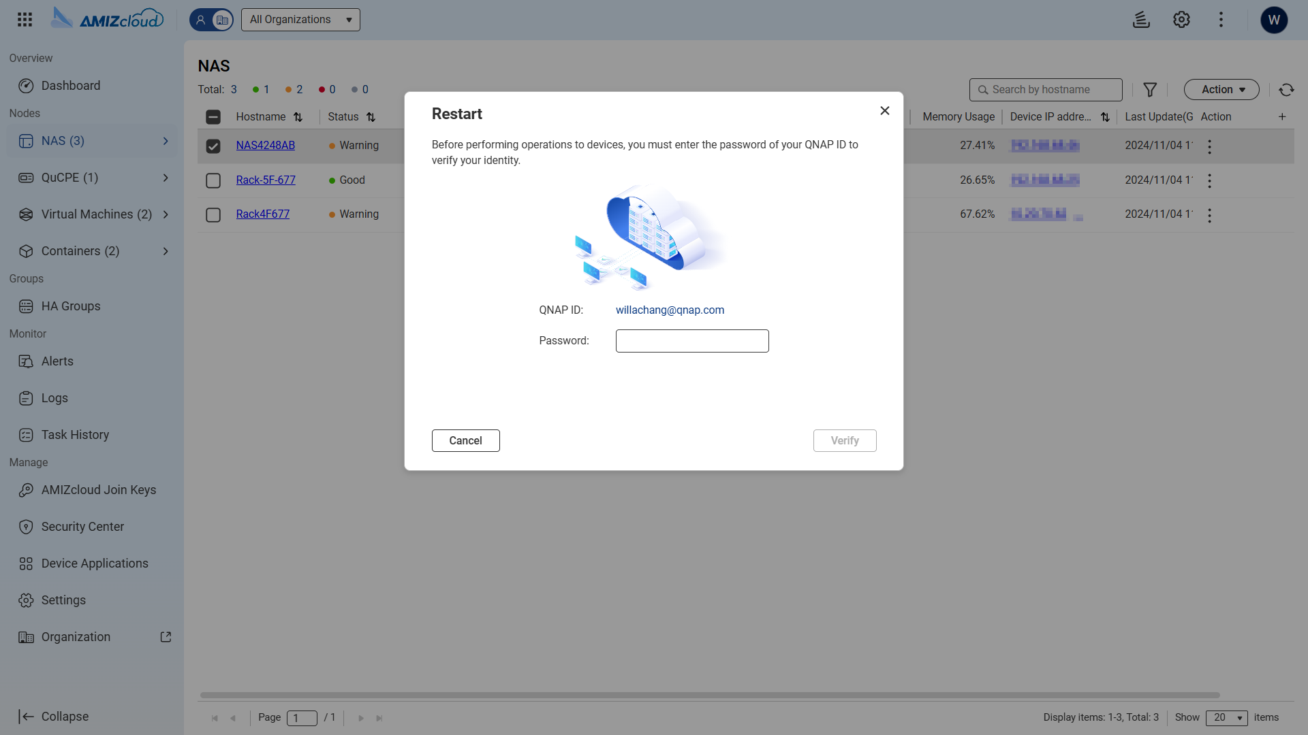Viewport: 1308px width, 735px height.
Task: Open the settings gear in header
Action: point(1181,20)
